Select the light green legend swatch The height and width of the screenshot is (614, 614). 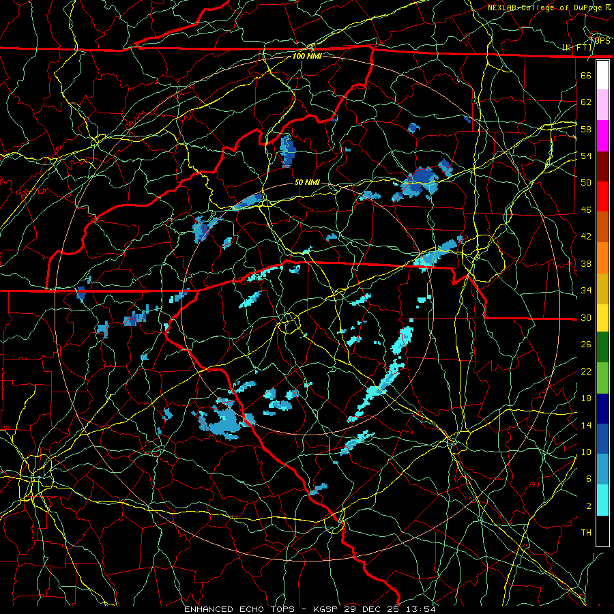point(602,377)
